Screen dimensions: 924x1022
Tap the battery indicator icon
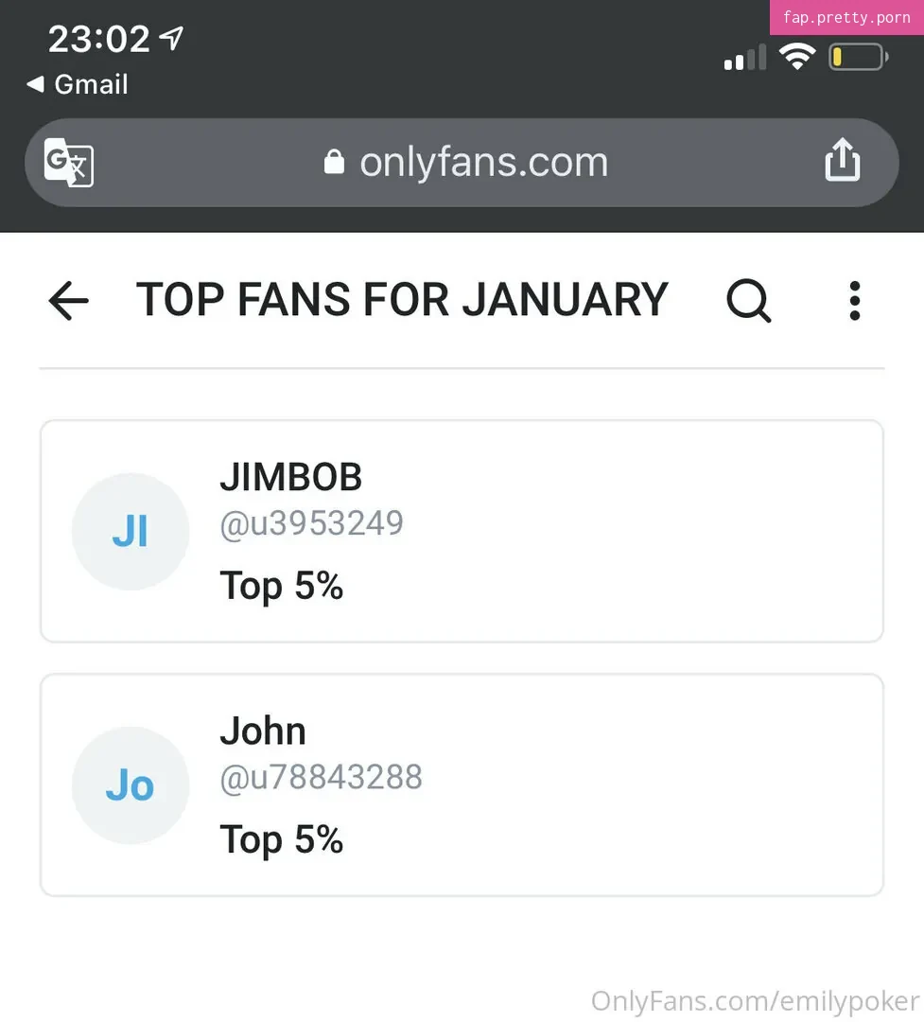point(858,58)
